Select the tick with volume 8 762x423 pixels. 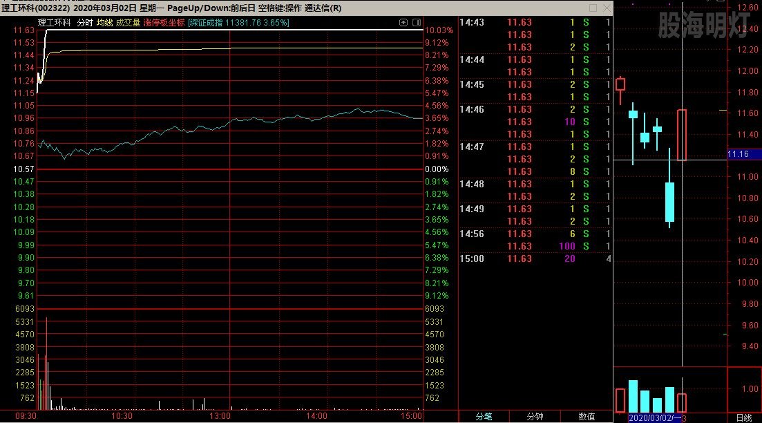coord(535,171)
